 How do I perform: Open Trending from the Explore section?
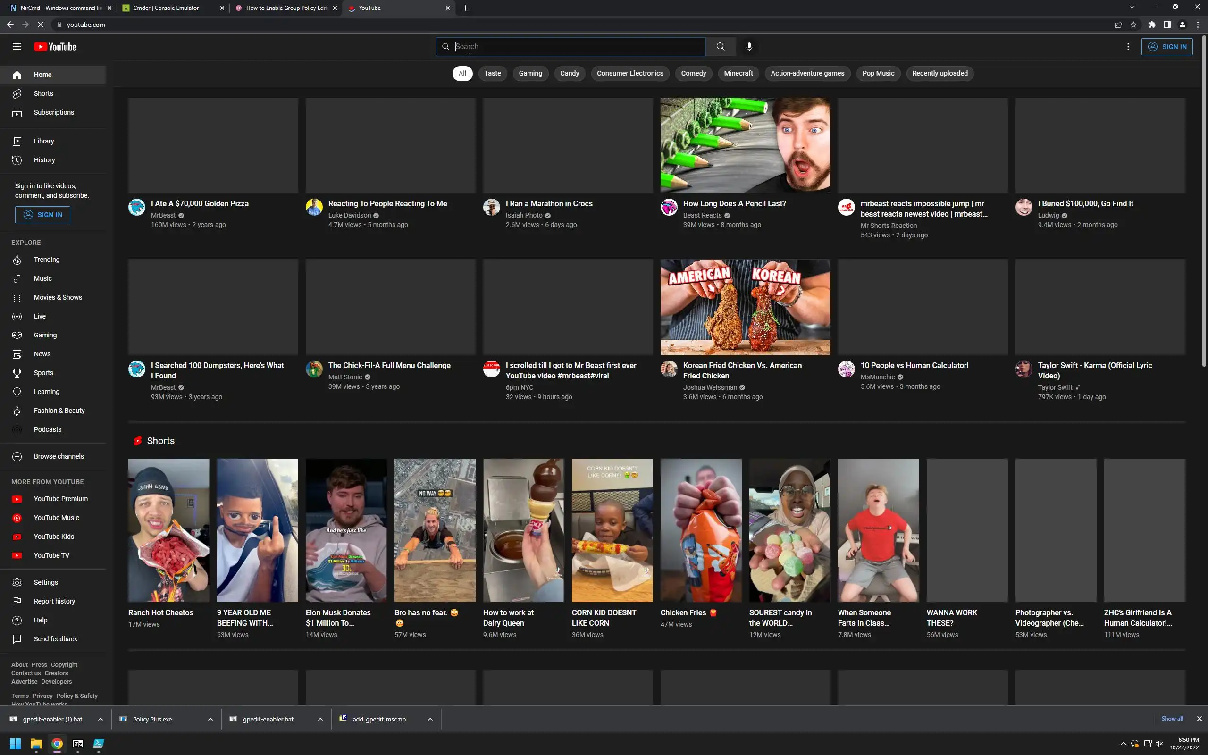click(x=46, y=260)
